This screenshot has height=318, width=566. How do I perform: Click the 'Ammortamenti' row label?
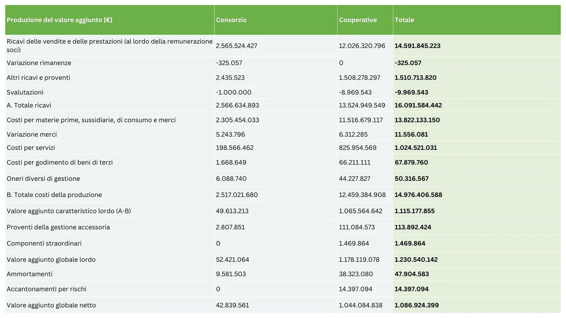29,274
